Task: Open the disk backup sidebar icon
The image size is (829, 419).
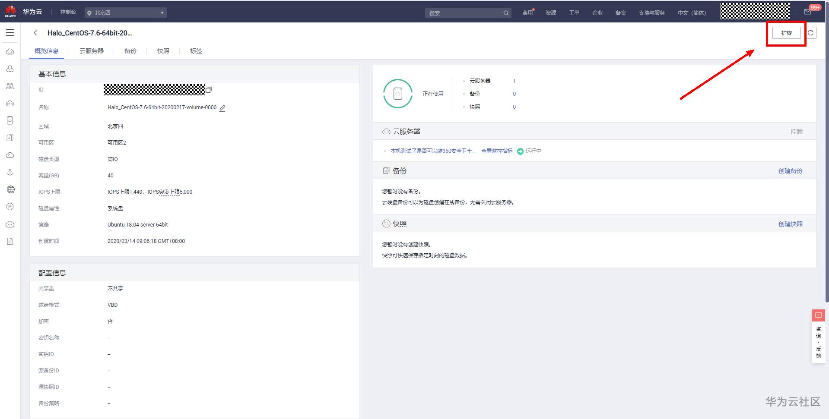Action: (x=10, y=138)
